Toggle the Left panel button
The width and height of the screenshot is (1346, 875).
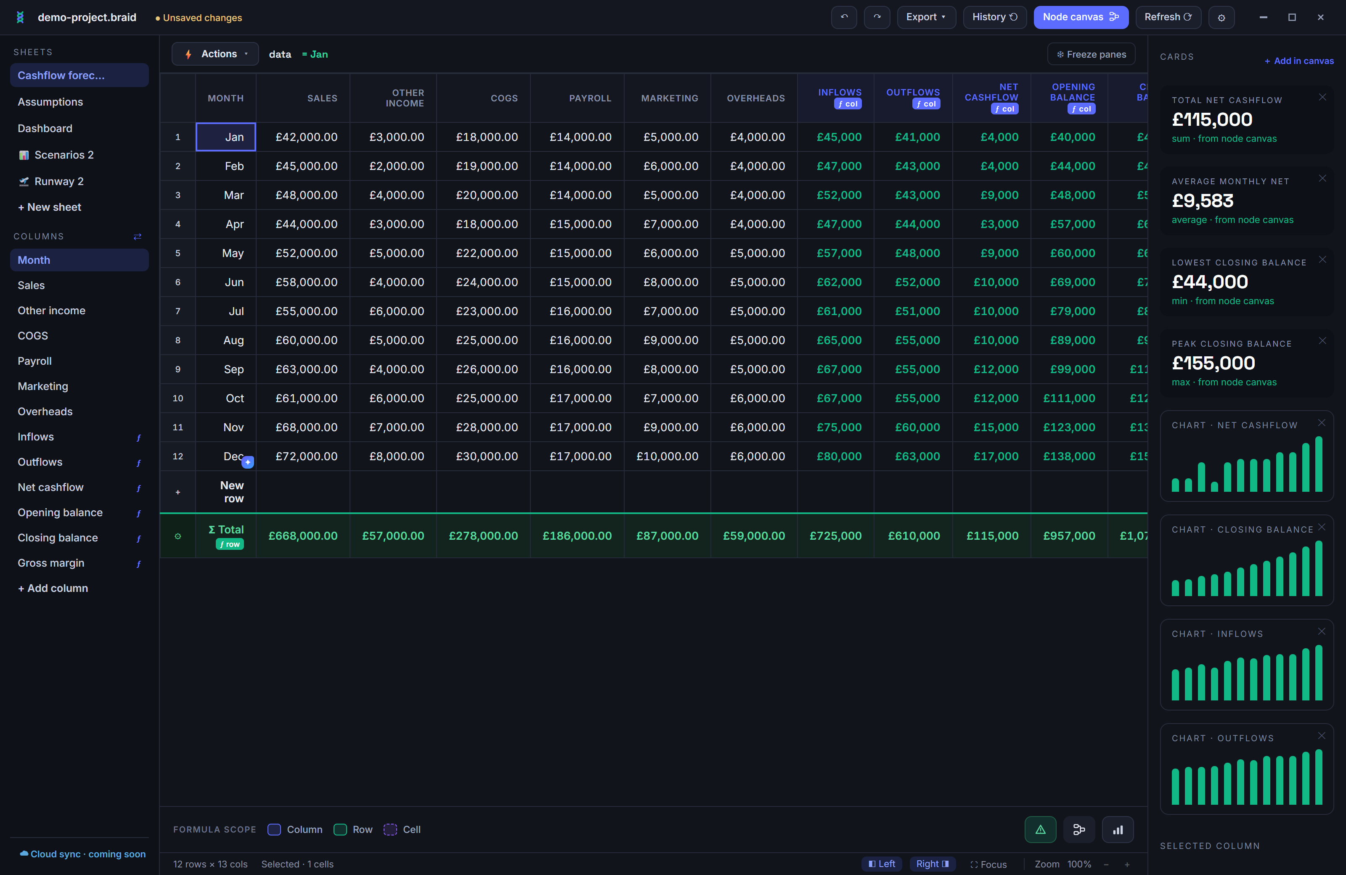point(882,864)
